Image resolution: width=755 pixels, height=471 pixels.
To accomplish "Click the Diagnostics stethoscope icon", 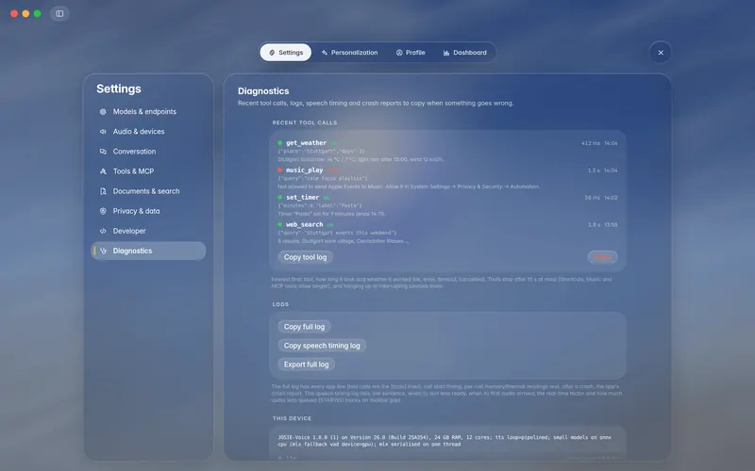I will [103, 251].
